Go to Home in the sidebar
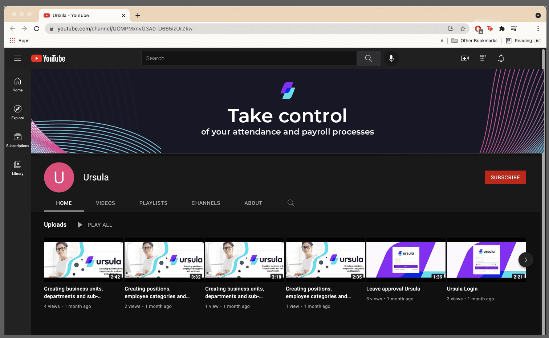Viewport: 549px width, 338px height. pos(17,85)
